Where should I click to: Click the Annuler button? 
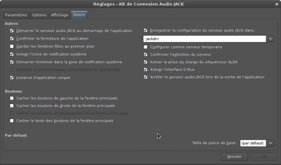tap(234, 157)
